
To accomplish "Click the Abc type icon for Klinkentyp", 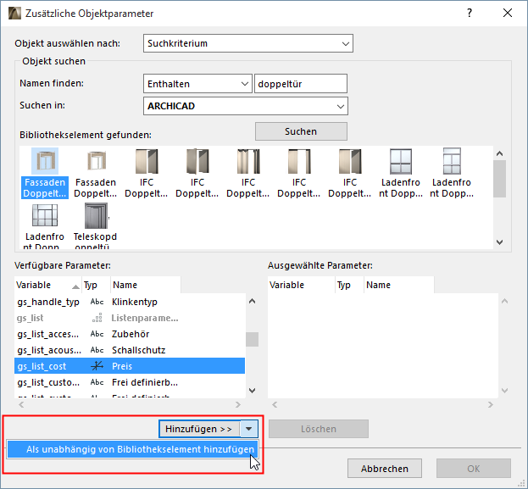I will click(x=97, y=302).
